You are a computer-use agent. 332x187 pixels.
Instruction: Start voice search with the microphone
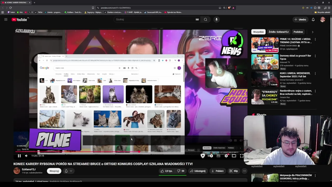tap(217, 19)
